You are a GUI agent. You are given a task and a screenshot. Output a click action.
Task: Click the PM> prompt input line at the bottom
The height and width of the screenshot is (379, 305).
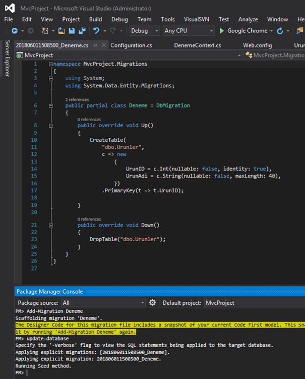point(160,373)
